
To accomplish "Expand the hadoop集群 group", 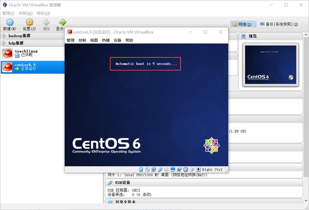I will [x=4, y=36].
